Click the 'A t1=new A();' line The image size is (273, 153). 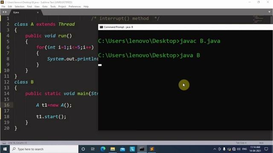click(x=54, y=105)
